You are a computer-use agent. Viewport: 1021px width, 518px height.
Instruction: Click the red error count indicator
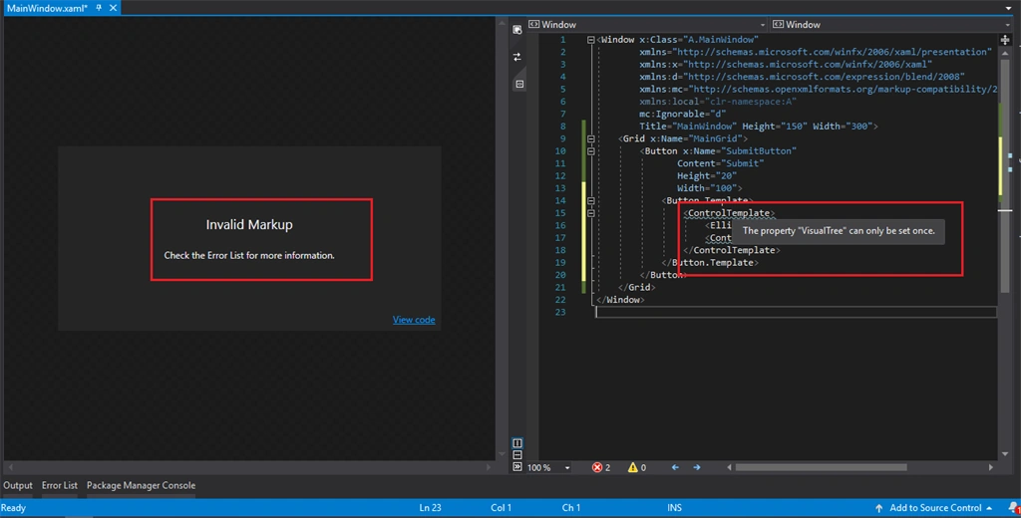tap(601, 467)
